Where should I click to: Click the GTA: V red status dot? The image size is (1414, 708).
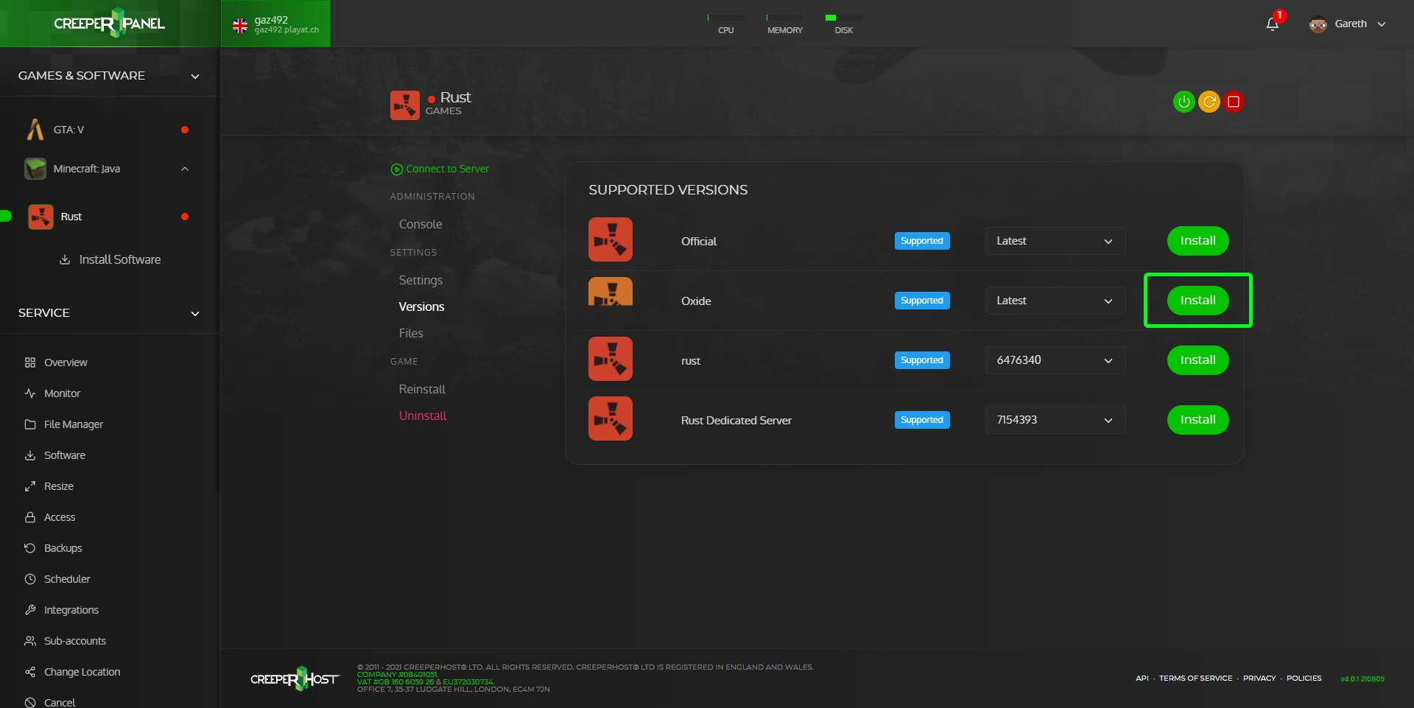coord(185,130)
